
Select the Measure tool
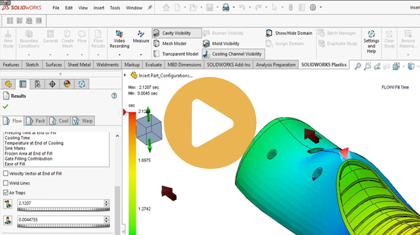pos(141,34)
